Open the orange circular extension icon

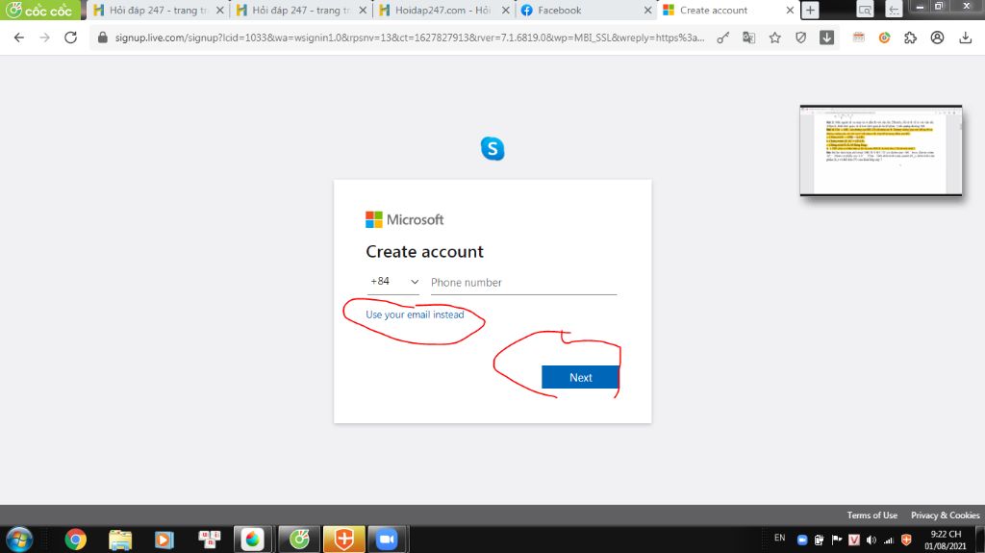pos(885,38)
